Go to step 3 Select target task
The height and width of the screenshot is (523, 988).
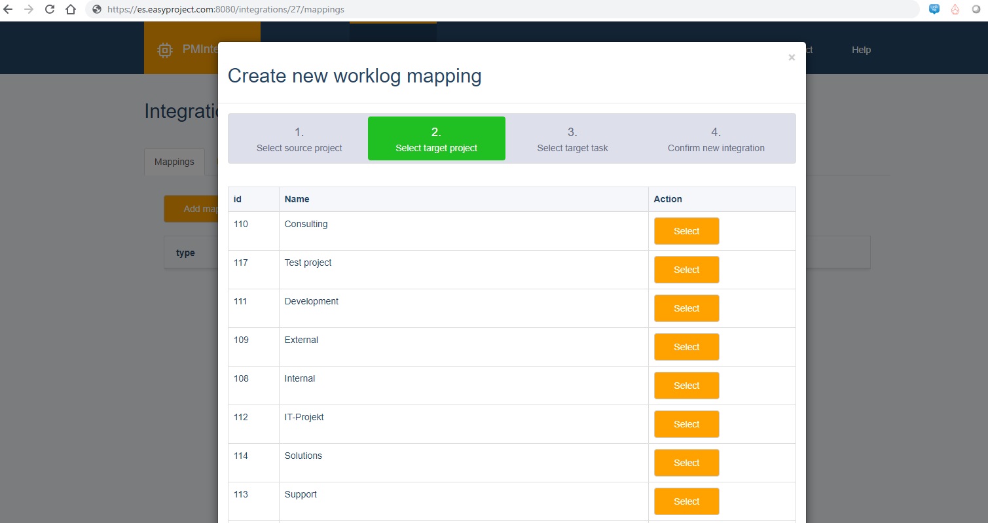(x=572, y=138)
